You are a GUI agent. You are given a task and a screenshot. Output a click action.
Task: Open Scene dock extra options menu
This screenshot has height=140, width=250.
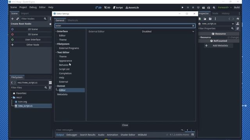[50, 19]
